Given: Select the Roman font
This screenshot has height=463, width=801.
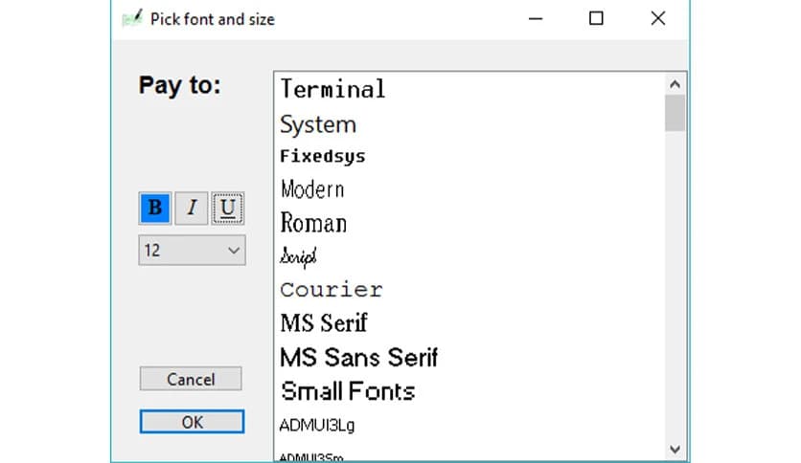Looking at the screenshot, I should pyautogui.click(x=313, y=223).
